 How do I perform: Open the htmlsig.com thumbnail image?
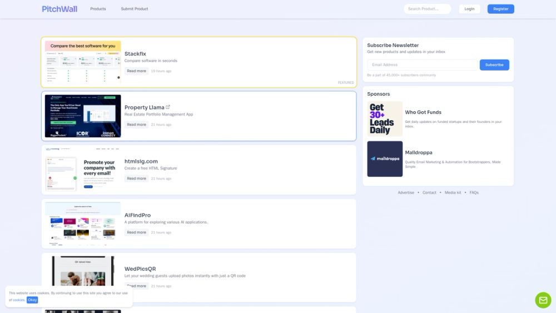(x=83, y=170)
